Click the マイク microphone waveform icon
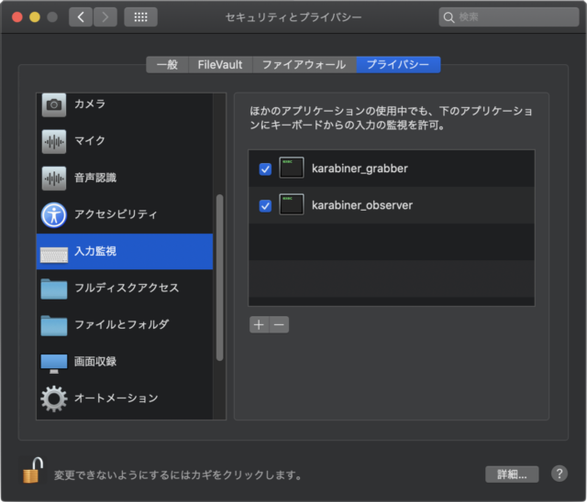The width and height of the screenshot is (587, 502). pos(54,142)
